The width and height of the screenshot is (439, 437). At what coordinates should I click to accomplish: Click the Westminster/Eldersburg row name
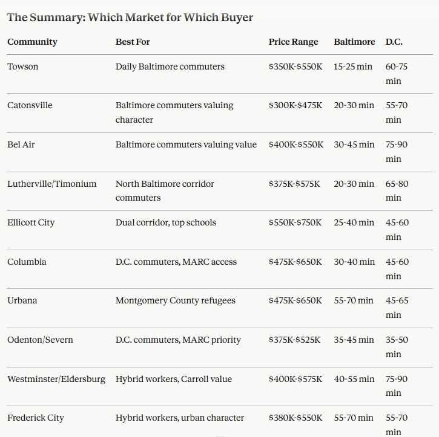(x=56, y=379)
